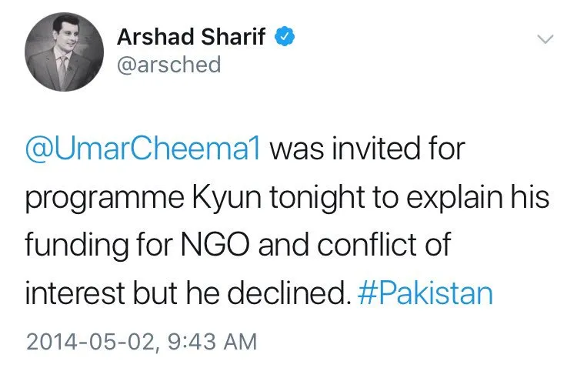Open the #Pakistan hashtag

tap(425, 294)
